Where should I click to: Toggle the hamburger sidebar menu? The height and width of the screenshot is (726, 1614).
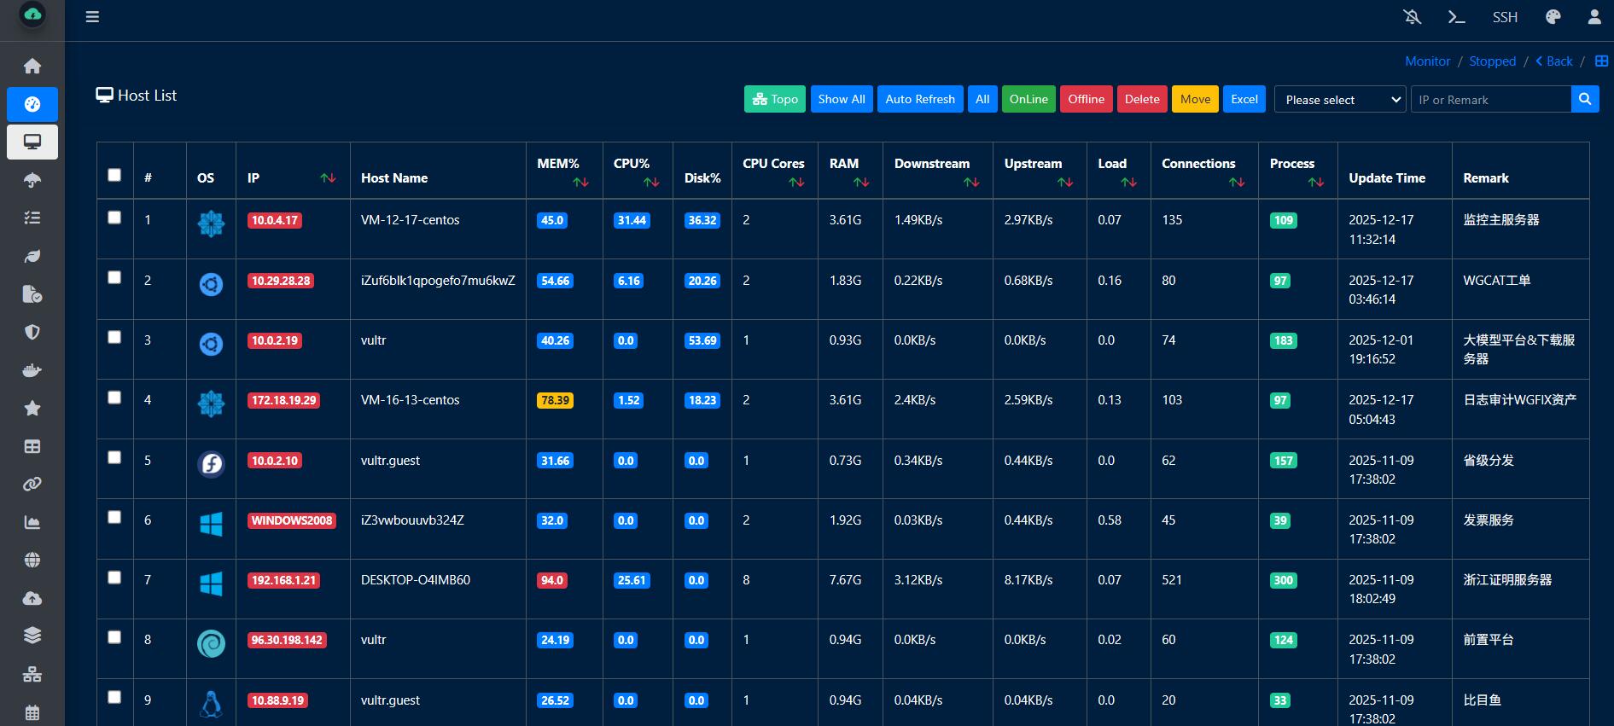tap(92, 17)
